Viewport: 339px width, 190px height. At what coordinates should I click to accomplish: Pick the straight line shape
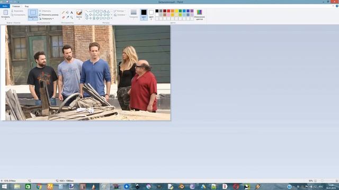87,11
